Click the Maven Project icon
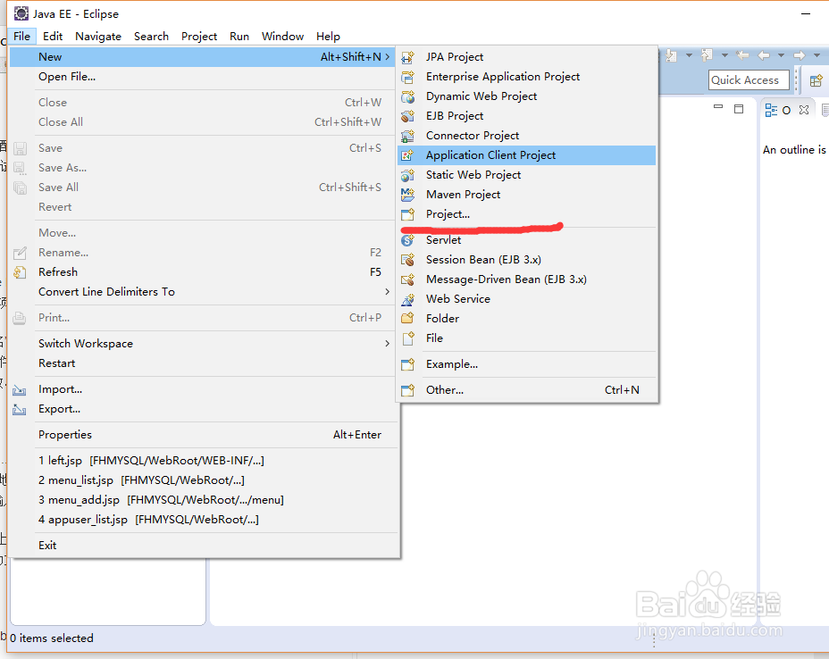Image resolution: width=829 pixels, height=659 pixels. [x=407, y=195]
